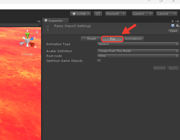Toggle the Inspector lock icon
The width and height of the screenshot is (180, 140).
(172, 21)
